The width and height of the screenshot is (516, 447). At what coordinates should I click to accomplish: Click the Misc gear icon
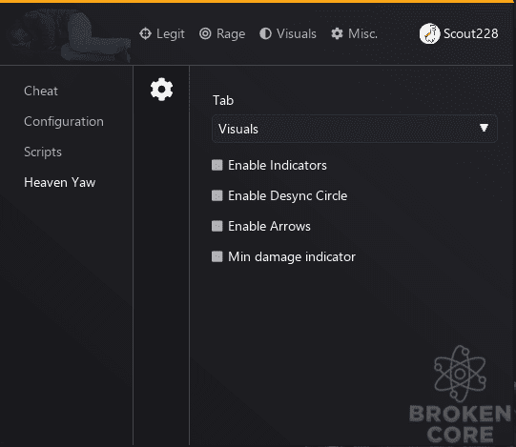[x=337, y=33]
